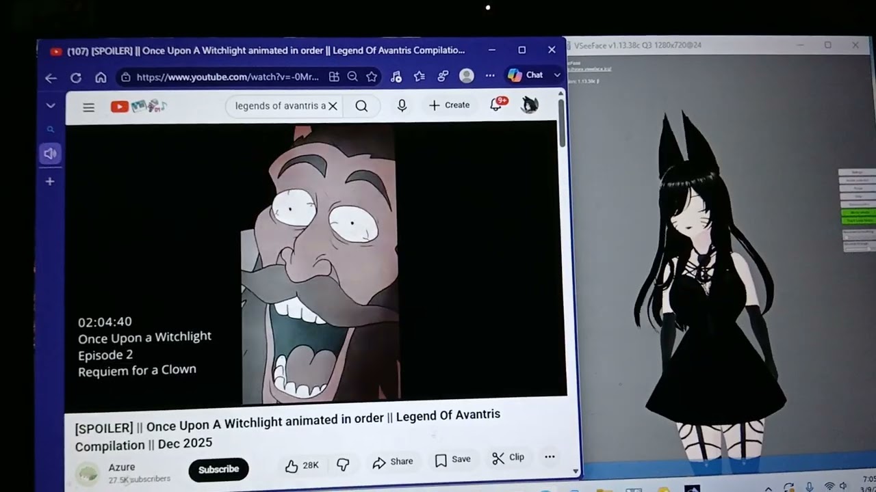
Task: Clear the YouTube search text
Action: click(333, 106)
